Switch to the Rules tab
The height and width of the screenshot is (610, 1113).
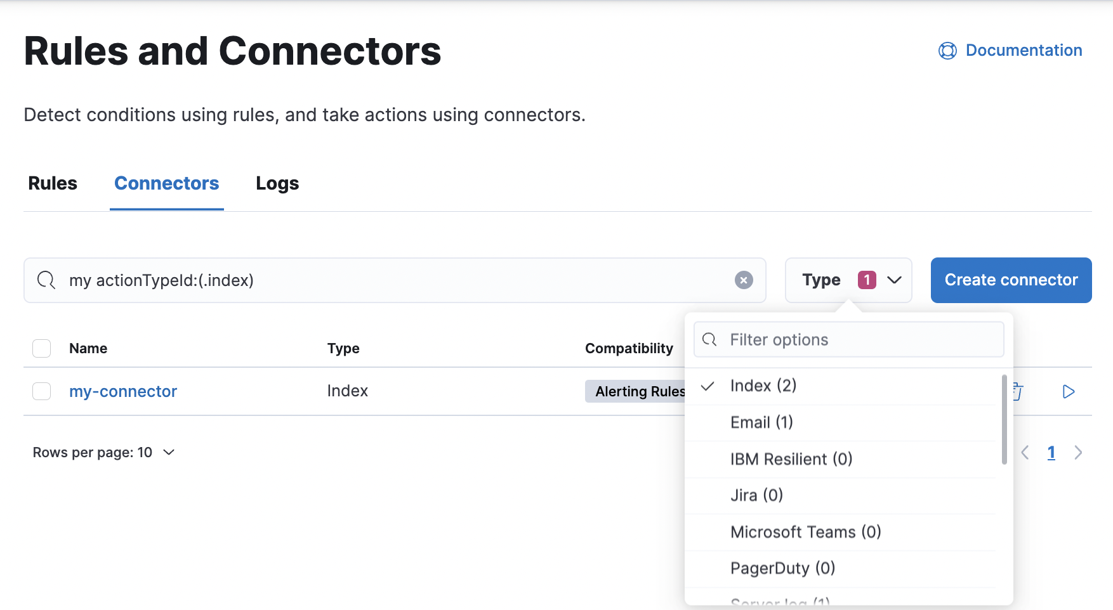(52, 183)
